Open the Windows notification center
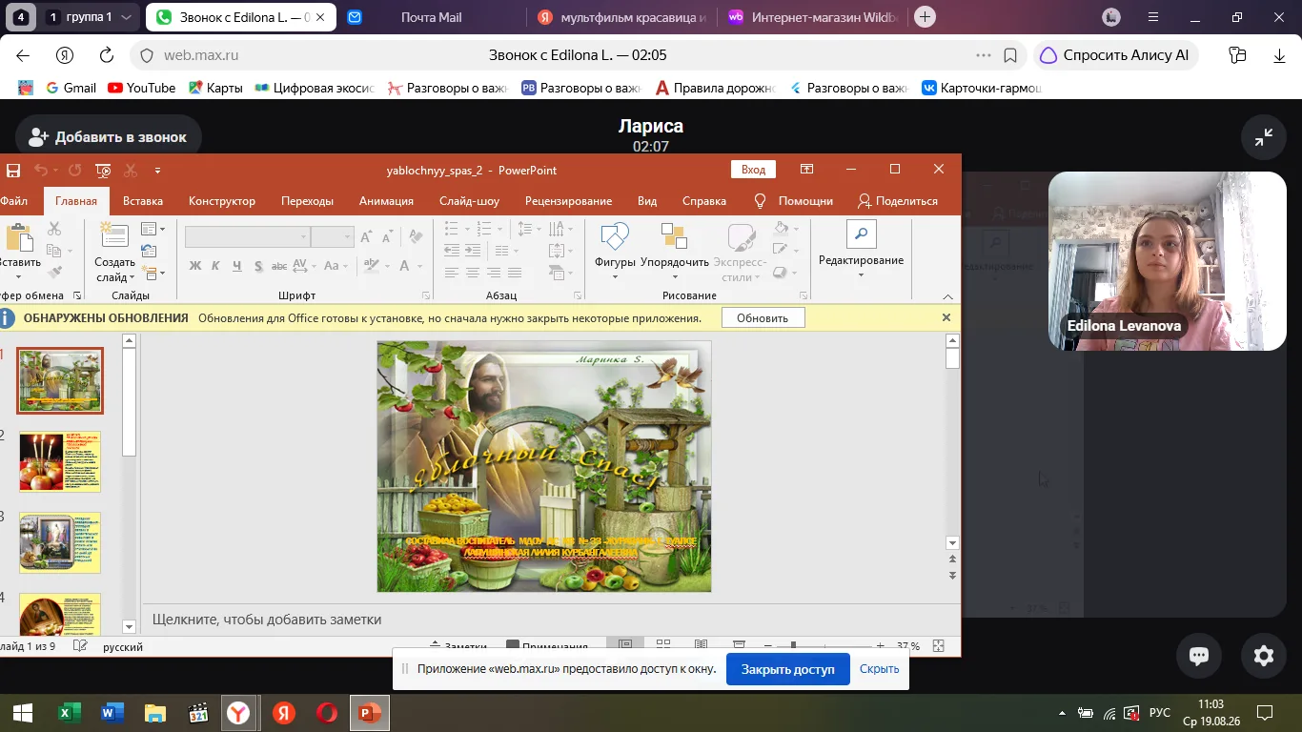1302x732 pixels. [x=1265, y=712]
